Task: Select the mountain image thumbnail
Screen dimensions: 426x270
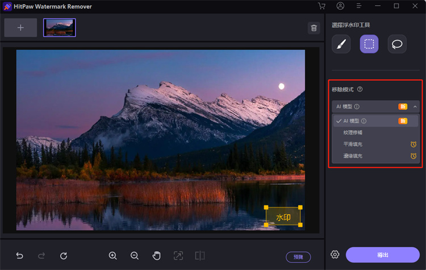Action: coord(60,27)
